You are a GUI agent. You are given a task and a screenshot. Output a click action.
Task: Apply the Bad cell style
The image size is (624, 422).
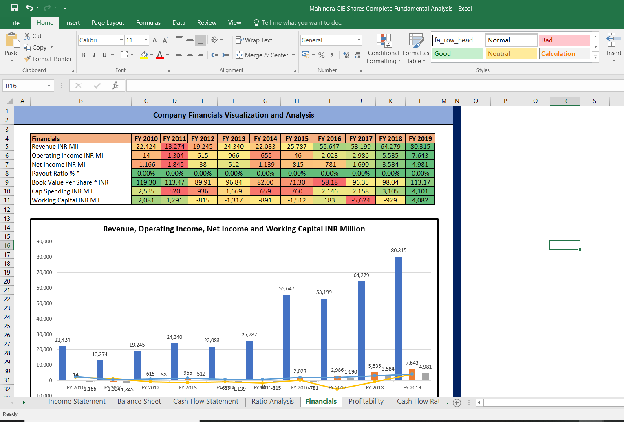click(564, 40)
